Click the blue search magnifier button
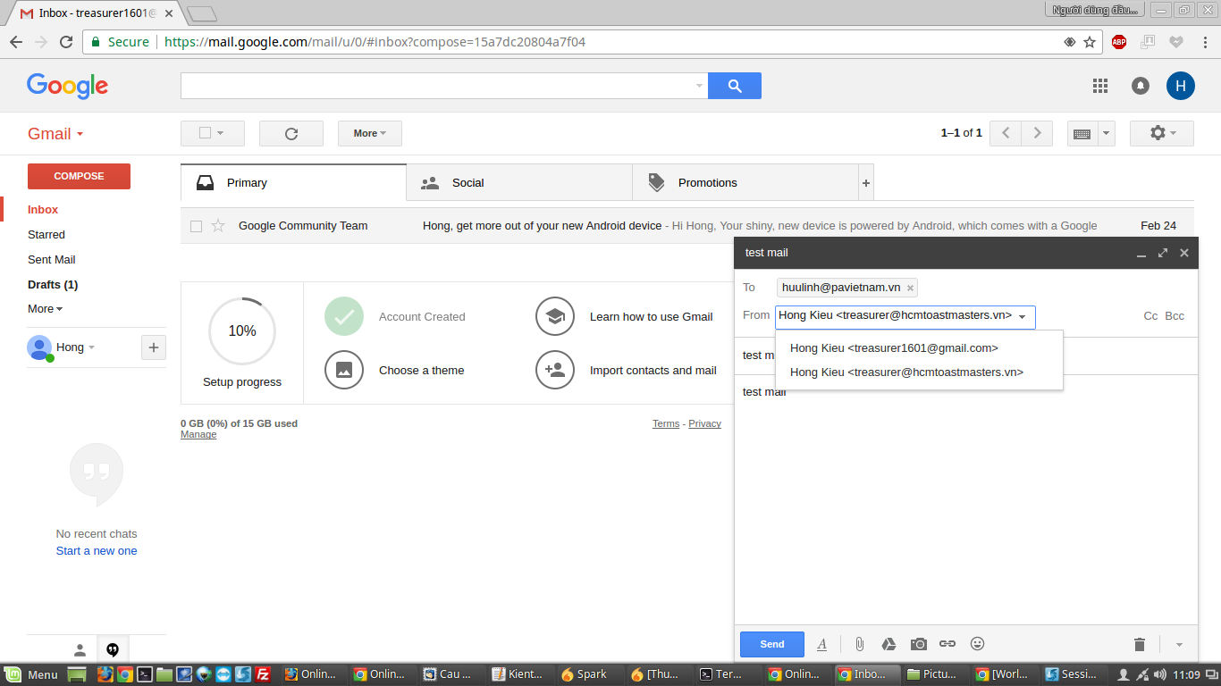 [735, 86]
